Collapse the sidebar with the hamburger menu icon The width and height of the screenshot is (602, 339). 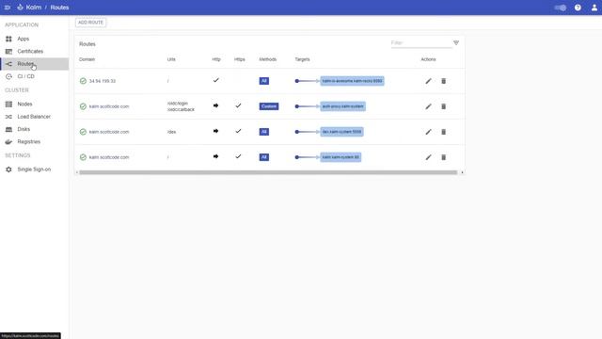coord(8,8)
